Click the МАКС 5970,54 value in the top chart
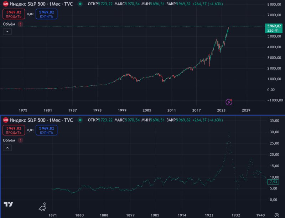The height and width of the screenshot is (218, 285). pyautogui.click(x=127, y=4)
